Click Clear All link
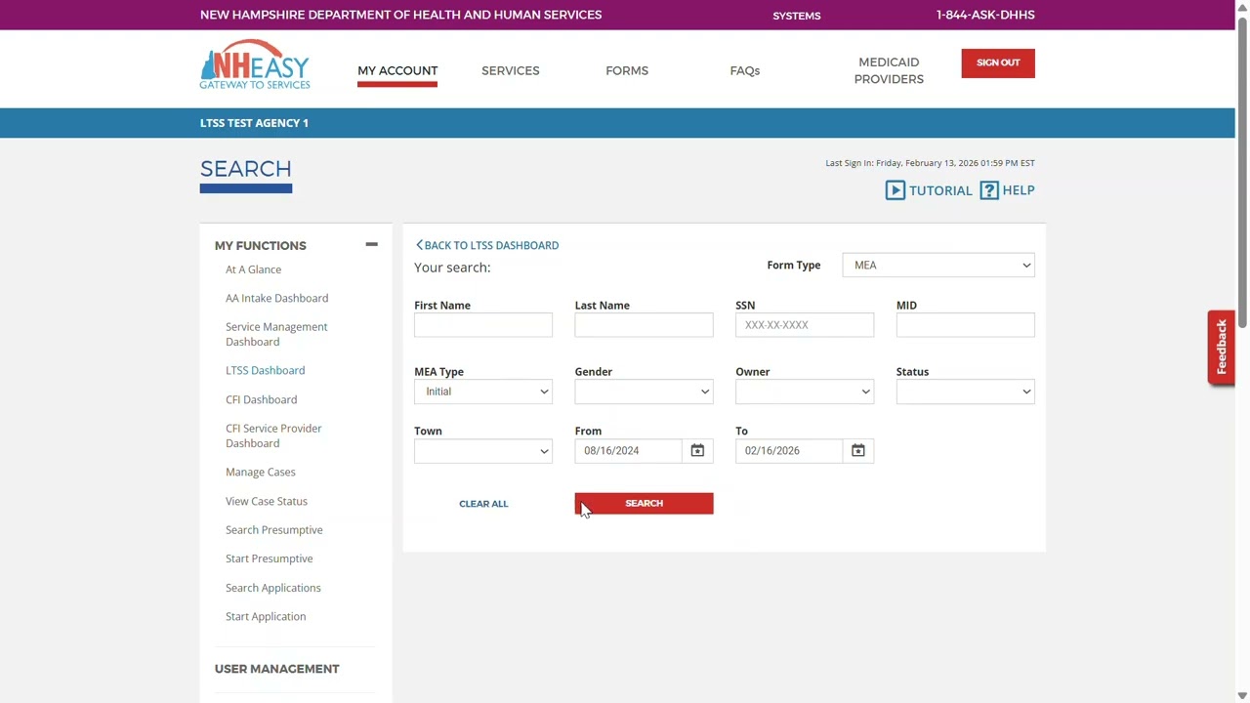Screen dimensions: 1250x703 (x=483, y=504)
